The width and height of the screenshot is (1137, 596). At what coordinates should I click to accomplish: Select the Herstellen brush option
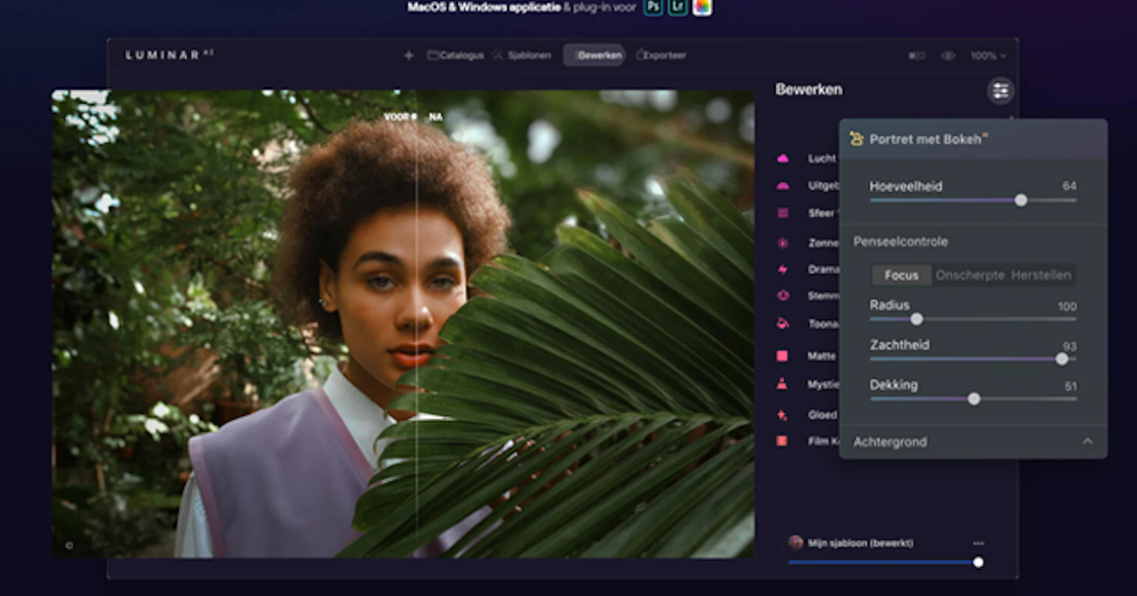coord(1040,275)
